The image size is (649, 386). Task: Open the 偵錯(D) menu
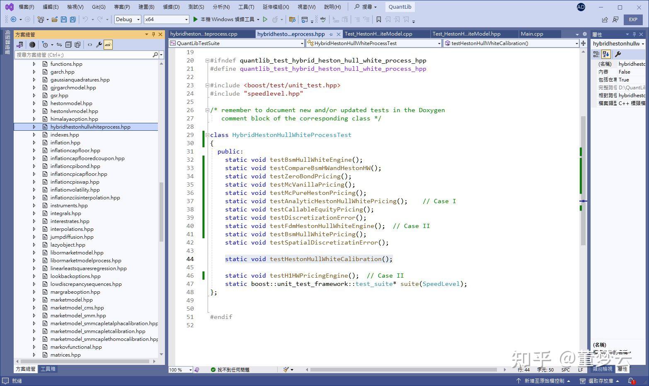[x=171, y=7]
